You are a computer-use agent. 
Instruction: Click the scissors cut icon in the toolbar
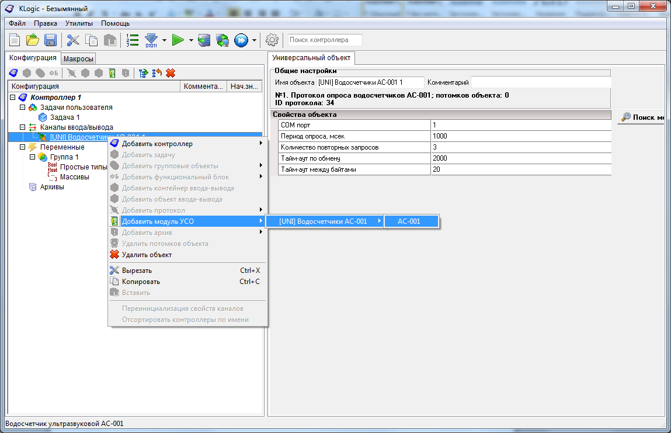(x=73, y=40)
